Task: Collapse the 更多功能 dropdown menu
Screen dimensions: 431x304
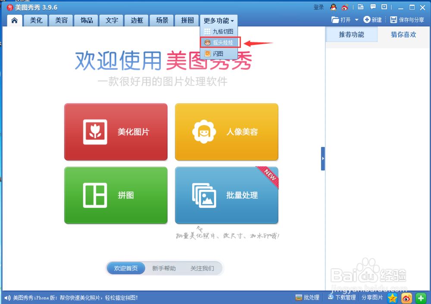Action: click(219, 21)
